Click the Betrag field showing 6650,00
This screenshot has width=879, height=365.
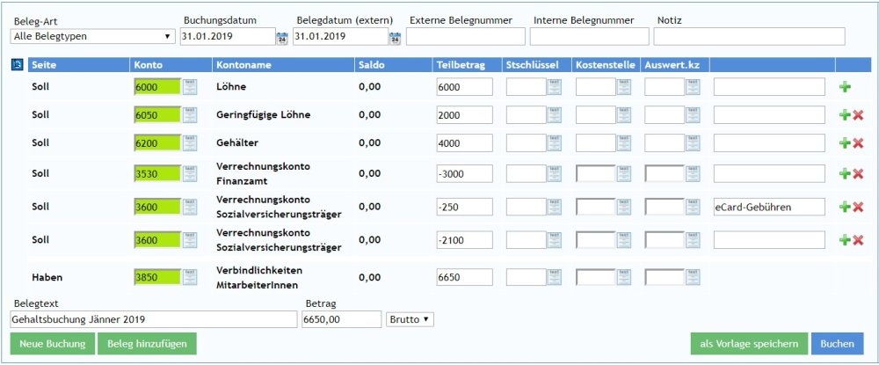click(341, 319)
